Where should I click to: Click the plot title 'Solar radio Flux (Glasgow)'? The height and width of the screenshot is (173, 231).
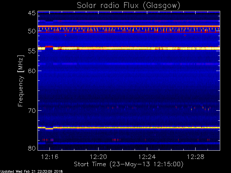[x=128, y=6]
